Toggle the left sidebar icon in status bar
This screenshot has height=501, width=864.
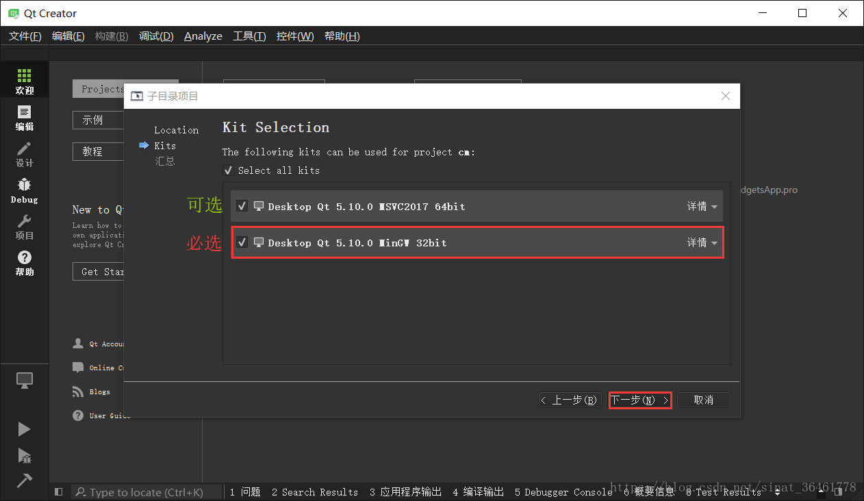tap(59, 491)
